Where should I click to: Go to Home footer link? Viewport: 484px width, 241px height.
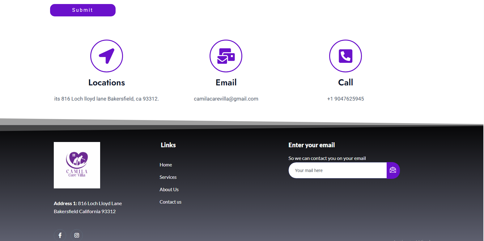166,165
